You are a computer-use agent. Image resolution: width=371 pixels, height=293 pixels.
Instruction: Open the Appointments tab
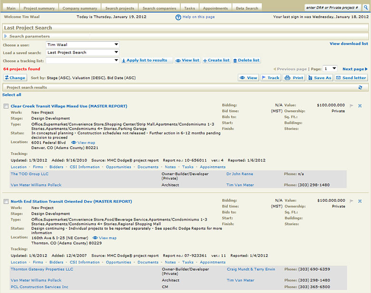pos(215,8)
